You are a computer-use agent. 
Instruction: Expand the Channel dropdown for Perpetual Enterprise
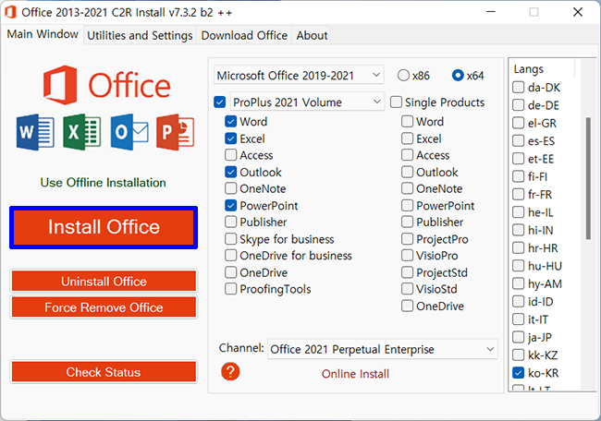pos(383,349)
